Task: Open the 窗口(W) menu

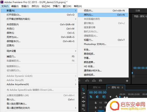Action: [67, 6]
